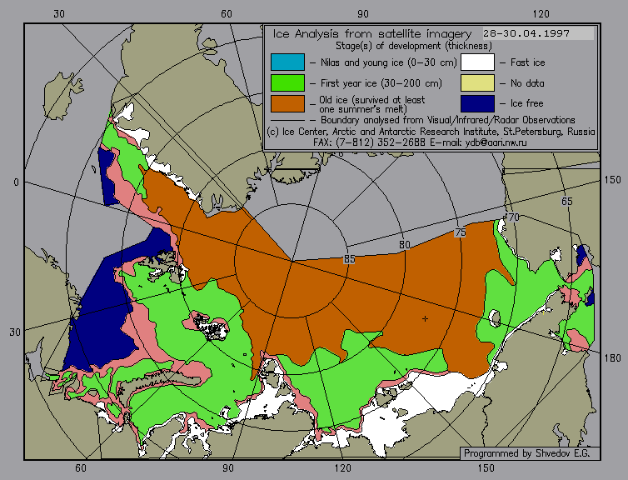Image resolution: width=628 pixels, height=480 pixels.
Task: Click the right-side longitude label 150
Action: [x=612, y=180]
